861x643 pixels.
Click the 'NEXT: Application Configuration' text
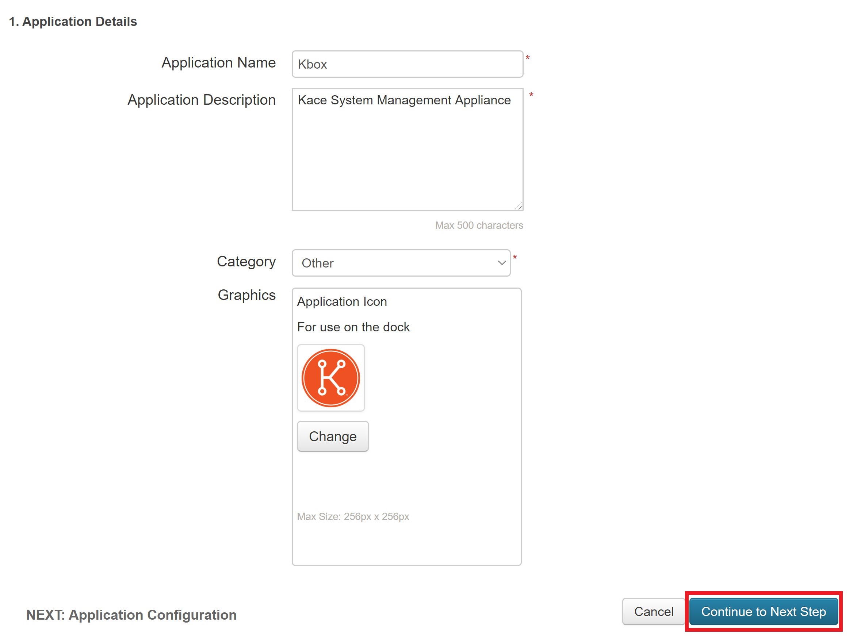[131, 615]
